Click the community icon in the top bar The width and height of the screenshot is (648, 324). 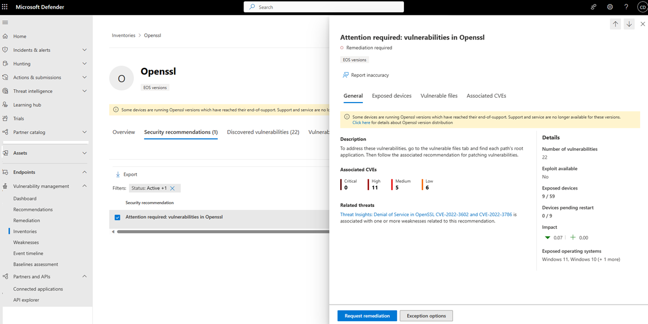[593, 7]
